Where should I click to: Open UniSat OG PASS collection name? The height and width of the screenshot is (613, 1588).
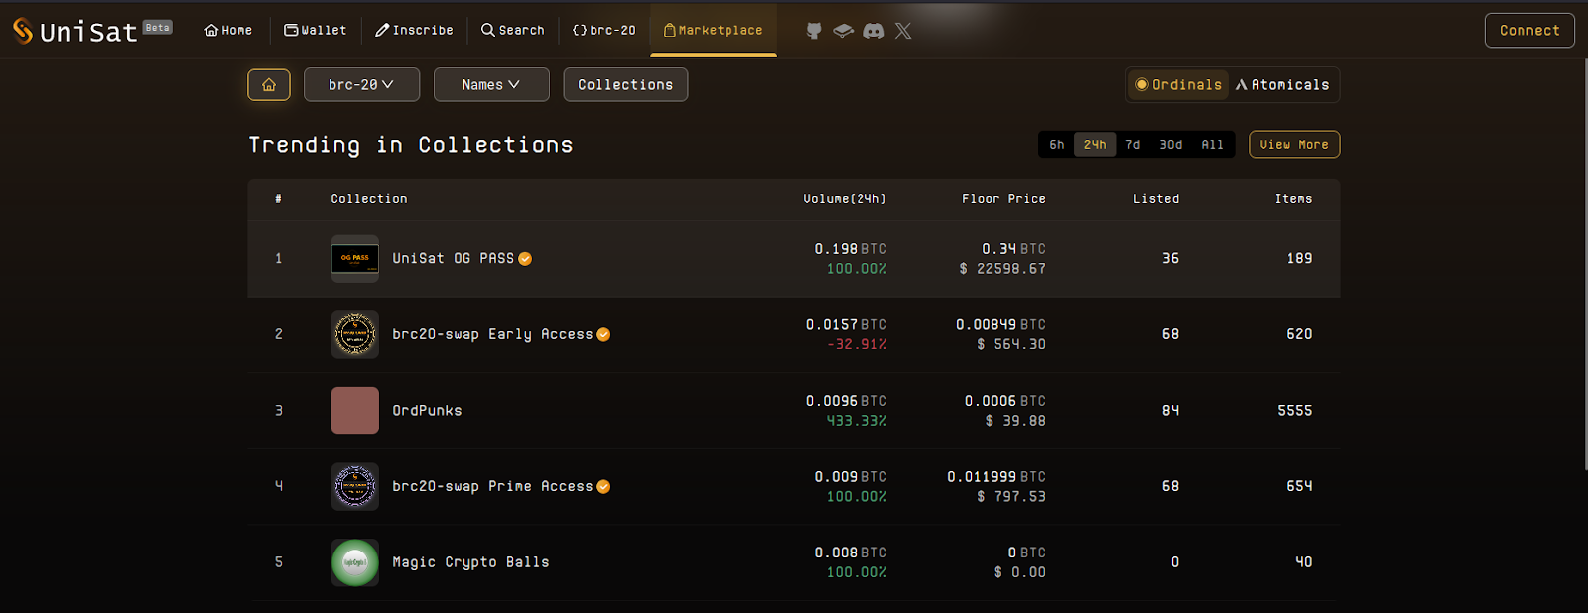454,259
